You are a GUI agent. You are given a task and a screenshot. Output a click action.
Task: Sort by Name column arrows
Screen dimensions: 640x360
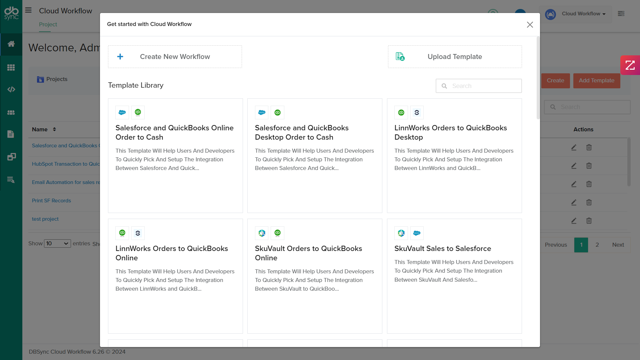coord(54,129)
